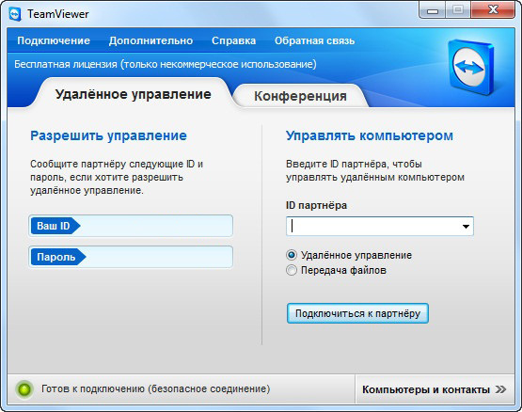The image size is (522, 412).
Task: Open the Обратная связь menu
Action: point(314,40)
